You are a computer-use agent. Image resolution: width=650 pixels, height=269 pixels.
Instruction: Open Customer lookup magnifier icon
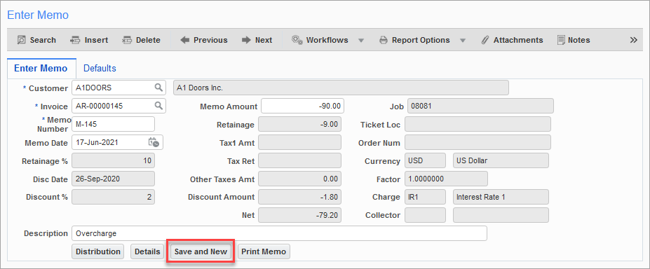tap(158, 88)
